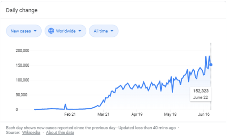
Task: Click the 152,323 June 22 tooltip
Action: (201, 94)
